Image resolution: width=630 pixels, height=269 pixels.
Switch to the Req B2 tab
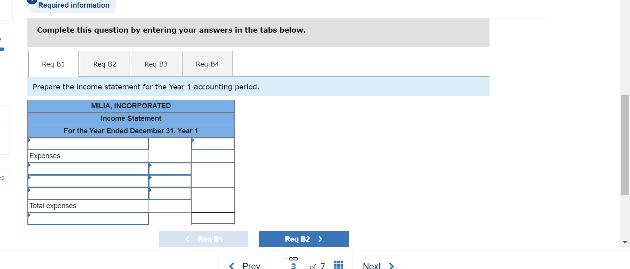coord(104,64)
